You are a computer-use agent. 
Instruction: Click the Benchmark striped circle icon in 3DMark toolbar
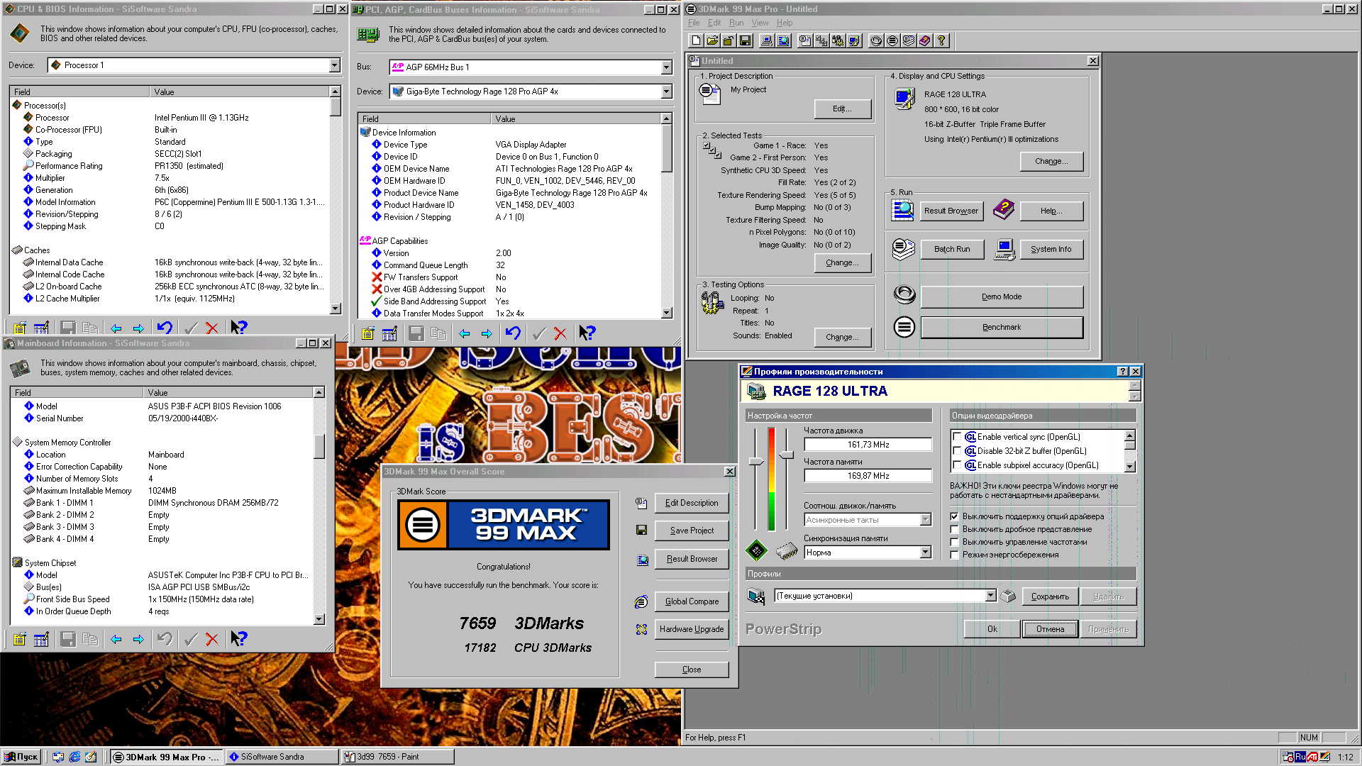tap(892, 40)
